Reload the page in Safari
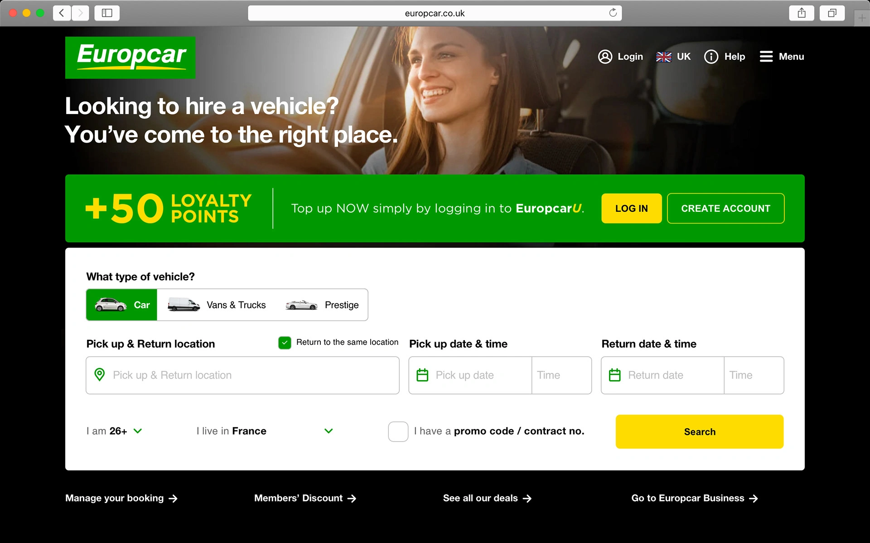This screenshot has height=543, width=870. click(x=613, y=13)
